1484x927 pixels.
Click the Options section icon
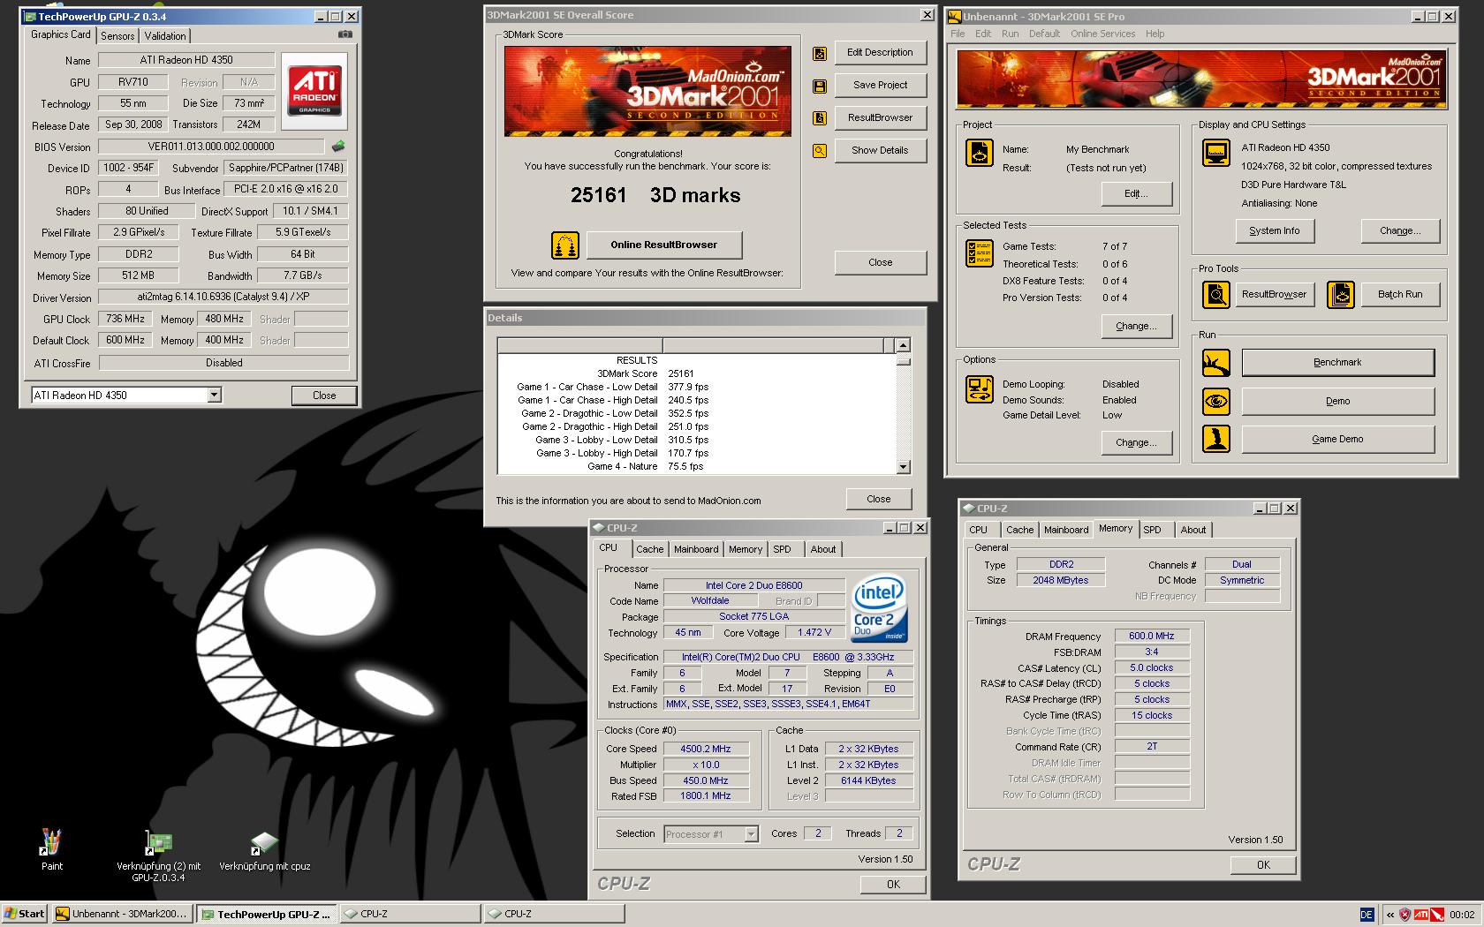(x=980, y=389)
